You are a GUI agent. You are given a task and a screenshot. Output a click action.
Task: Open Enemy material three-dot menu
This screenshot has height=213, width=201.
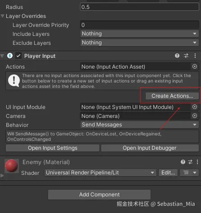[197, 162]
